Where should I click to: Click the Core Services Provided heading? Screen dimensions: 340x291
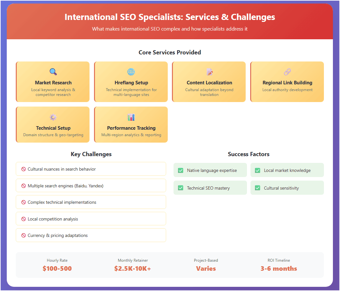point(170,52)
